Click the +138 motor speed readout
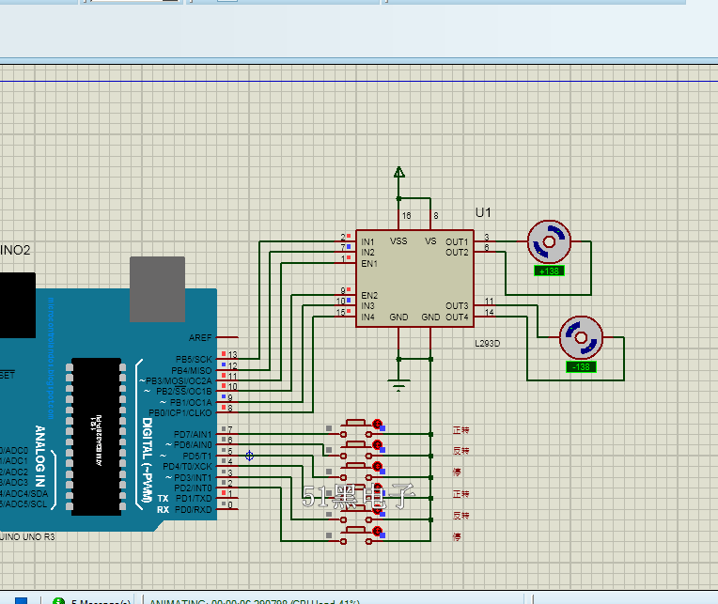The height and width of the screenshot is (604, 718). pyautogui.click(x=549, y=271)
